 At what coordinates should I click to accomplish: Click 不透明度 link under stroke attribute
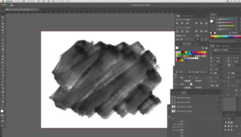187,81
